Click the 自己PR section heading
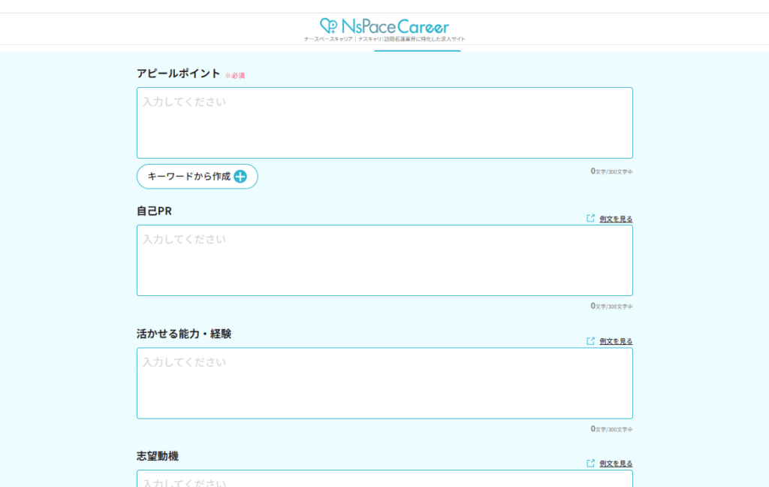Image resolution: width=769 pixels, height=487 pixels. pyautogui.click(x=154, y=211)
